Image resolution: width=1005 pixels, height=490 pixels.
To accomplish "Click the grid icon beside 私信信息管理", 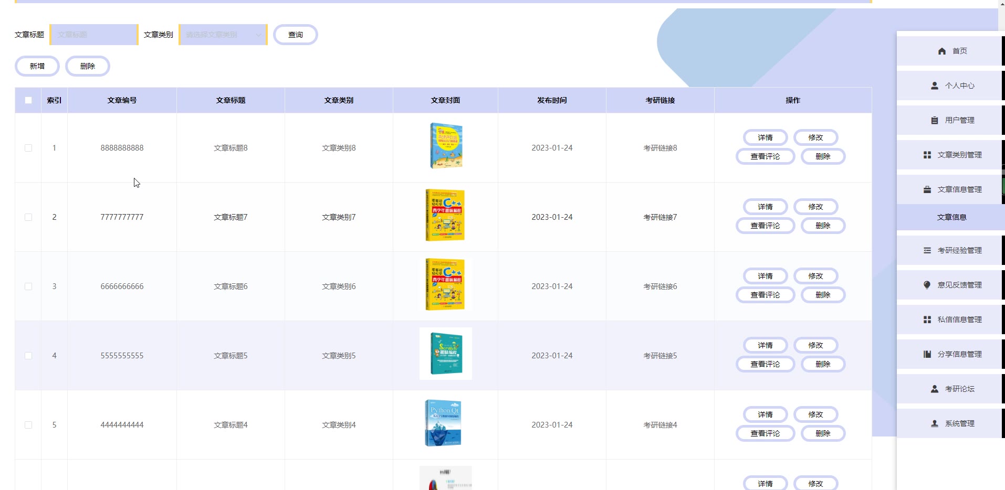I will tap(927, 319).
